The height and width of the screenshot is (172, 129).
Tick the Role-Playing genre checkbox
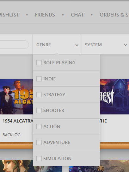tap(39, 62)
